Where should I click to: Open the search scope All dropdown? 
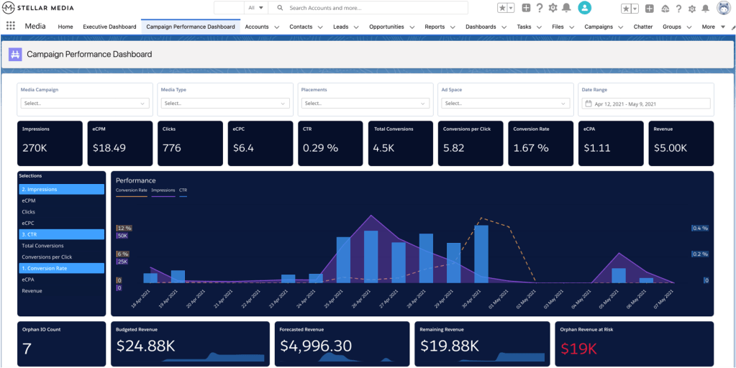pos(255,8)
